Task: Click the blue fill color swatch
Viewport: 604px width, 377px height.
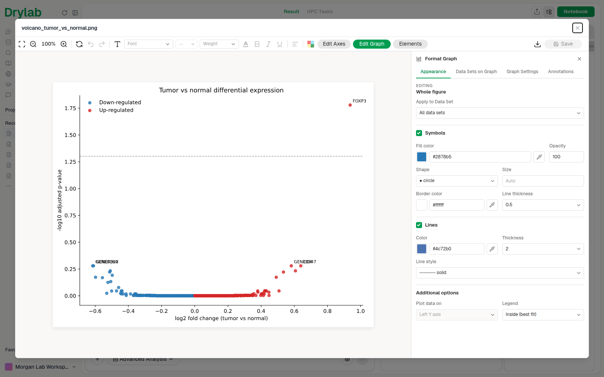Action: coord(422,157)
